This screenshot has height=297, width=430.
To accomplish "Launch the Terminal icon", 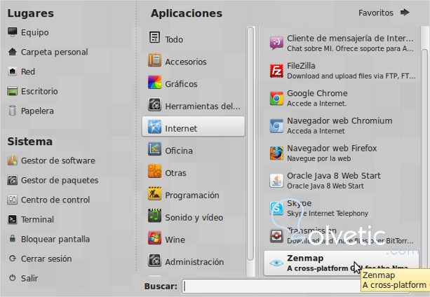I will click(13, 219).
